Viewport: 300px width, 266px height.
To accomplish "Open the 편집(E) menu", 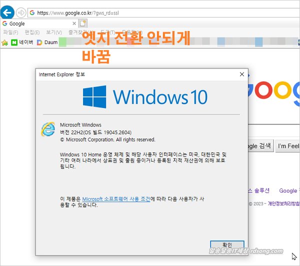I will [32, 32].
